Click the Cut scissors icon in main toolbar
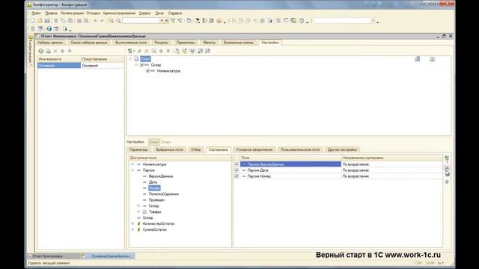This screenshot has height=269, width=479. (x=55, y=21)
